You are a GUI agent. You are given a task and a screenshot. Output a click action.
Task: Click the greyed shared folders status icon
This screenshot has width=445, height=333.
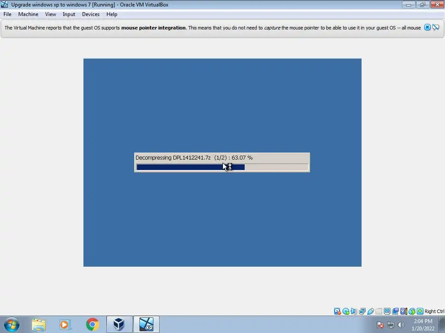tap(379, 311)
